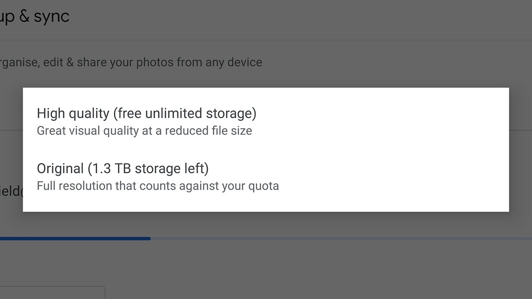Click the words "High quality" in the dialog
Screen dimensions: 532x299
(73, 114)
